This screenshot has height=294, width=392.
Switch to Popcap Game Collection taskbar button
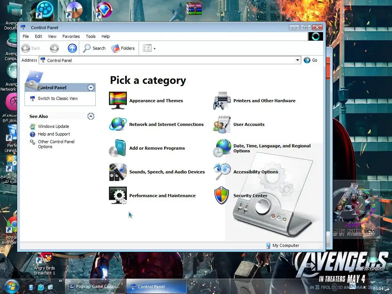(x=95, y=286)
